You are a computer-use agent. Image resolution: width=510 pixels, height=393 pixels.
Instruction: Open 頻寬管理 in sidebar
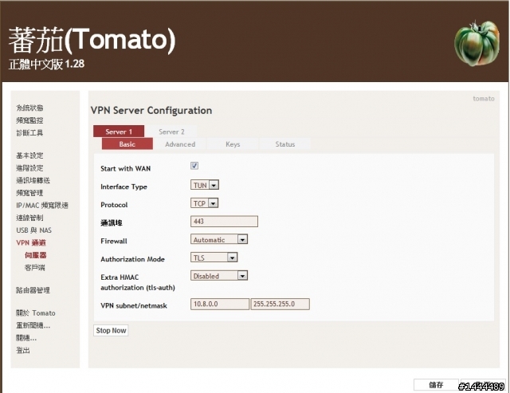(x=29, y=193)
